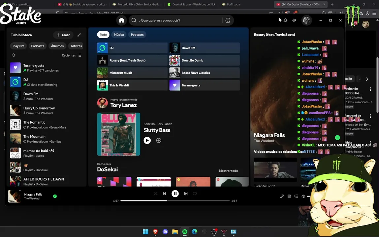Viewport: 379px width, 237px height.
Task: Select the Música filter
Action: [119, 35]
